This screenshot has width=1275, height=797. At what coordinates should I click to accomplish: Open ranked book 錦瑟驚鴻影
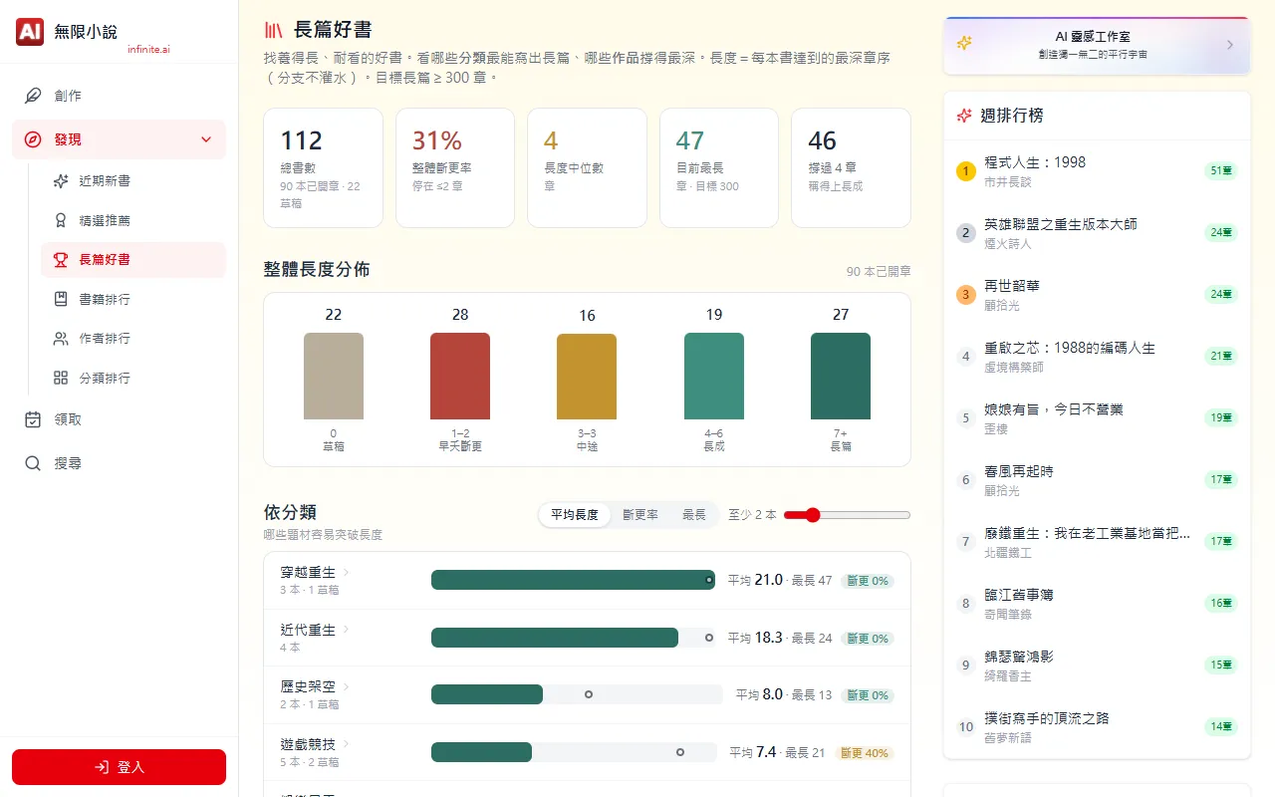(1097, 665)
